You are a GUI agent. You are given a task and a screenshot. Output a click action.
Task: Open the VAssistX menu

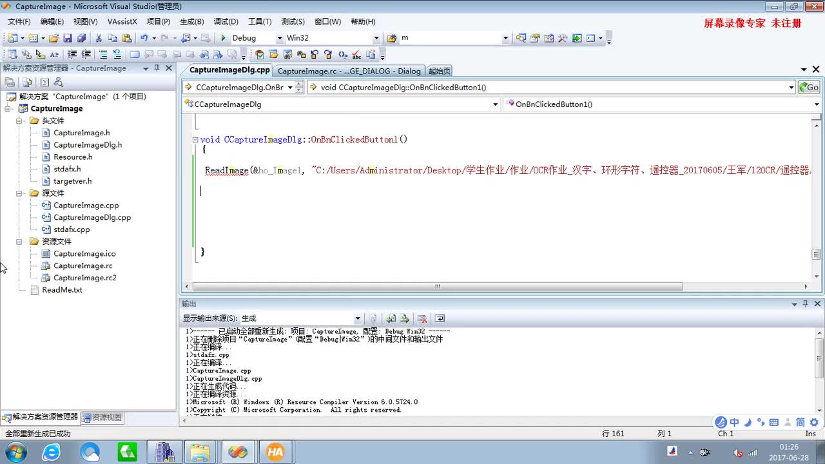(122, 21)
